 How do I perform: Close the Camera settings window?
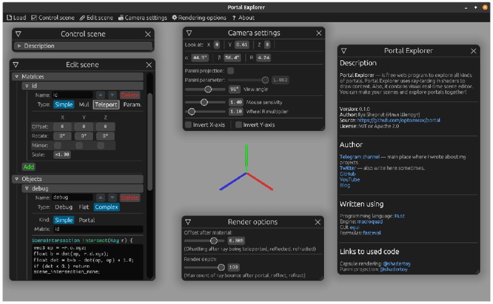[x=319, y=33]
